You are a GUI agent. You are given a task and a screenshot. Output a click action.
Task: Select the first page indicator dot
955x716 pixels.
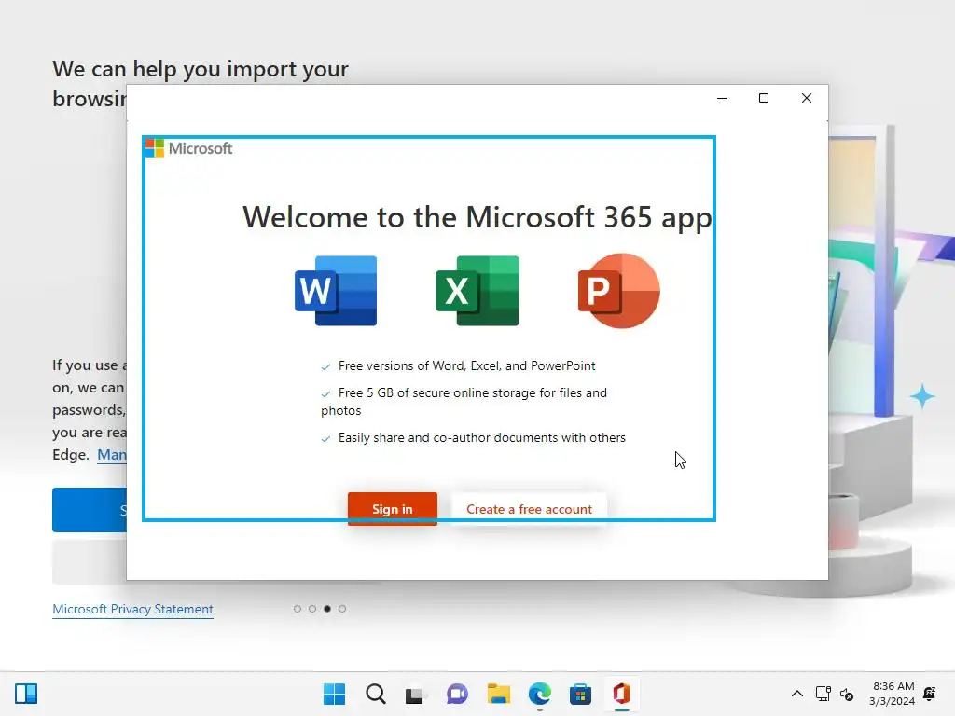click(x=298, y=608)
